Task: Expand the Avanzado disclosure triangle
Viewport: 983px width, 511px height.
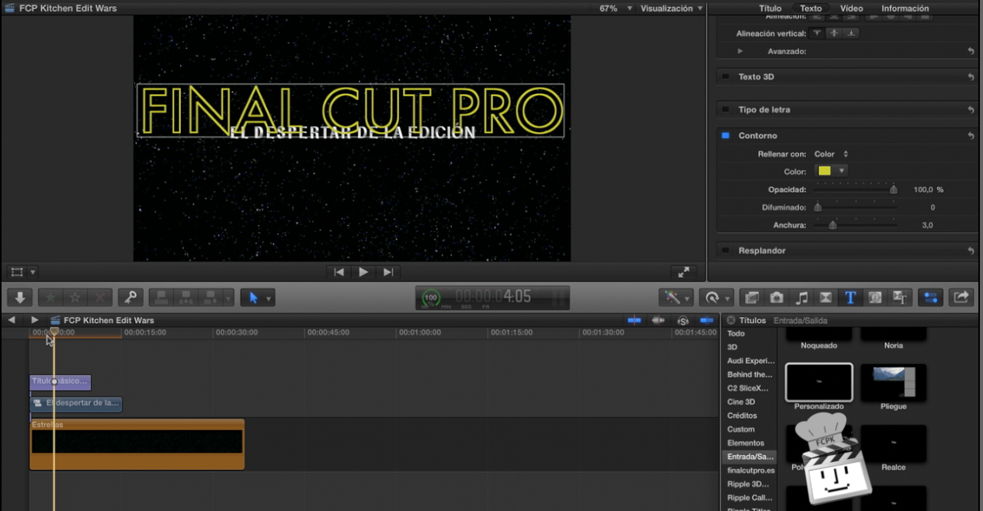Action: pos(740,51)
